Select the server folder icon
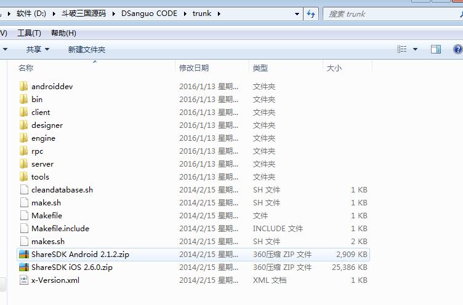 (23, 164)
